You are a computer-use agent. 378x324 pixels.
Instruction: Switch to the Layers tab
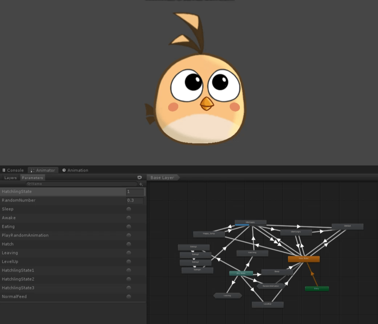pos(11,177)
